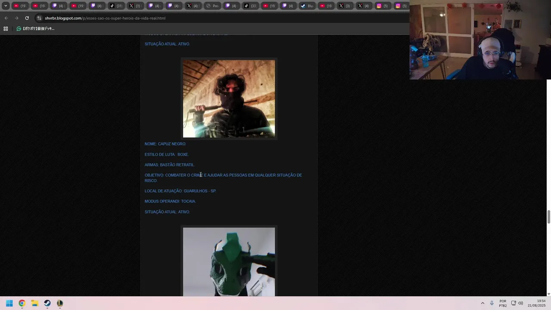Click the webcam overlay video
The image size is (551, 310).
tap(480, 40)
